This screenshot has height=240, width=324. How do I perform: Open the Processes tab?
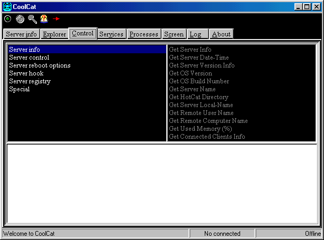click(144, 34)
